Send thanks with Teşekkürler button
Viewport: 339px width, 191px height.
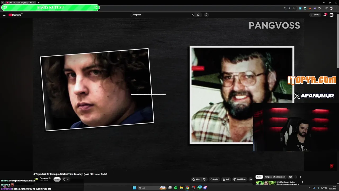click(239, 179)
